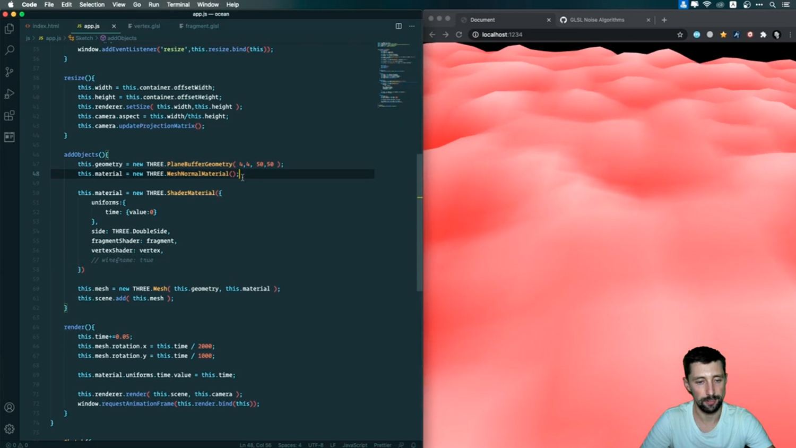Open the Explorer icon in the activity bar

point(9,29)
